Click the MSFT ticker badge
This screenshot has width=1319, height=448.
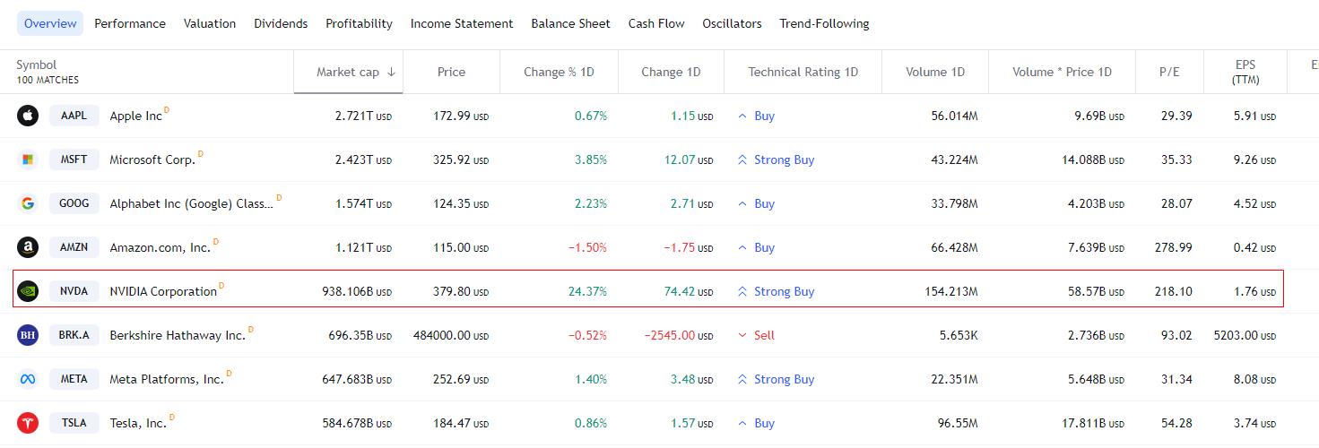tap(74, 159)
